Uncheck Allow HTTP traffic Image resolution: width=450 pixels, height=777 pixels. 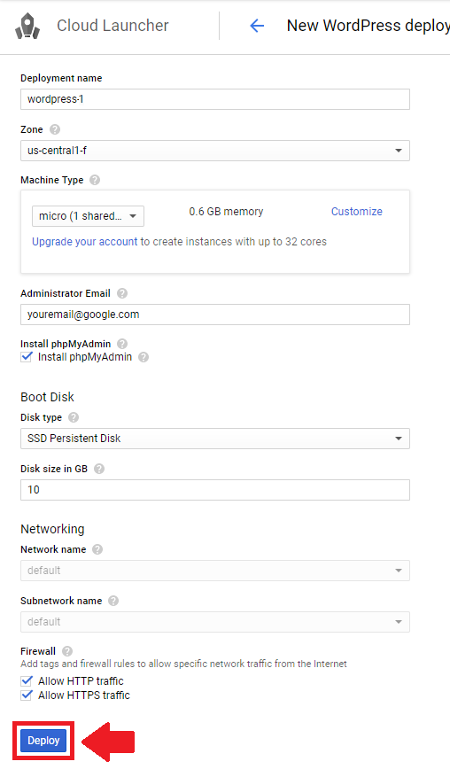27,680
